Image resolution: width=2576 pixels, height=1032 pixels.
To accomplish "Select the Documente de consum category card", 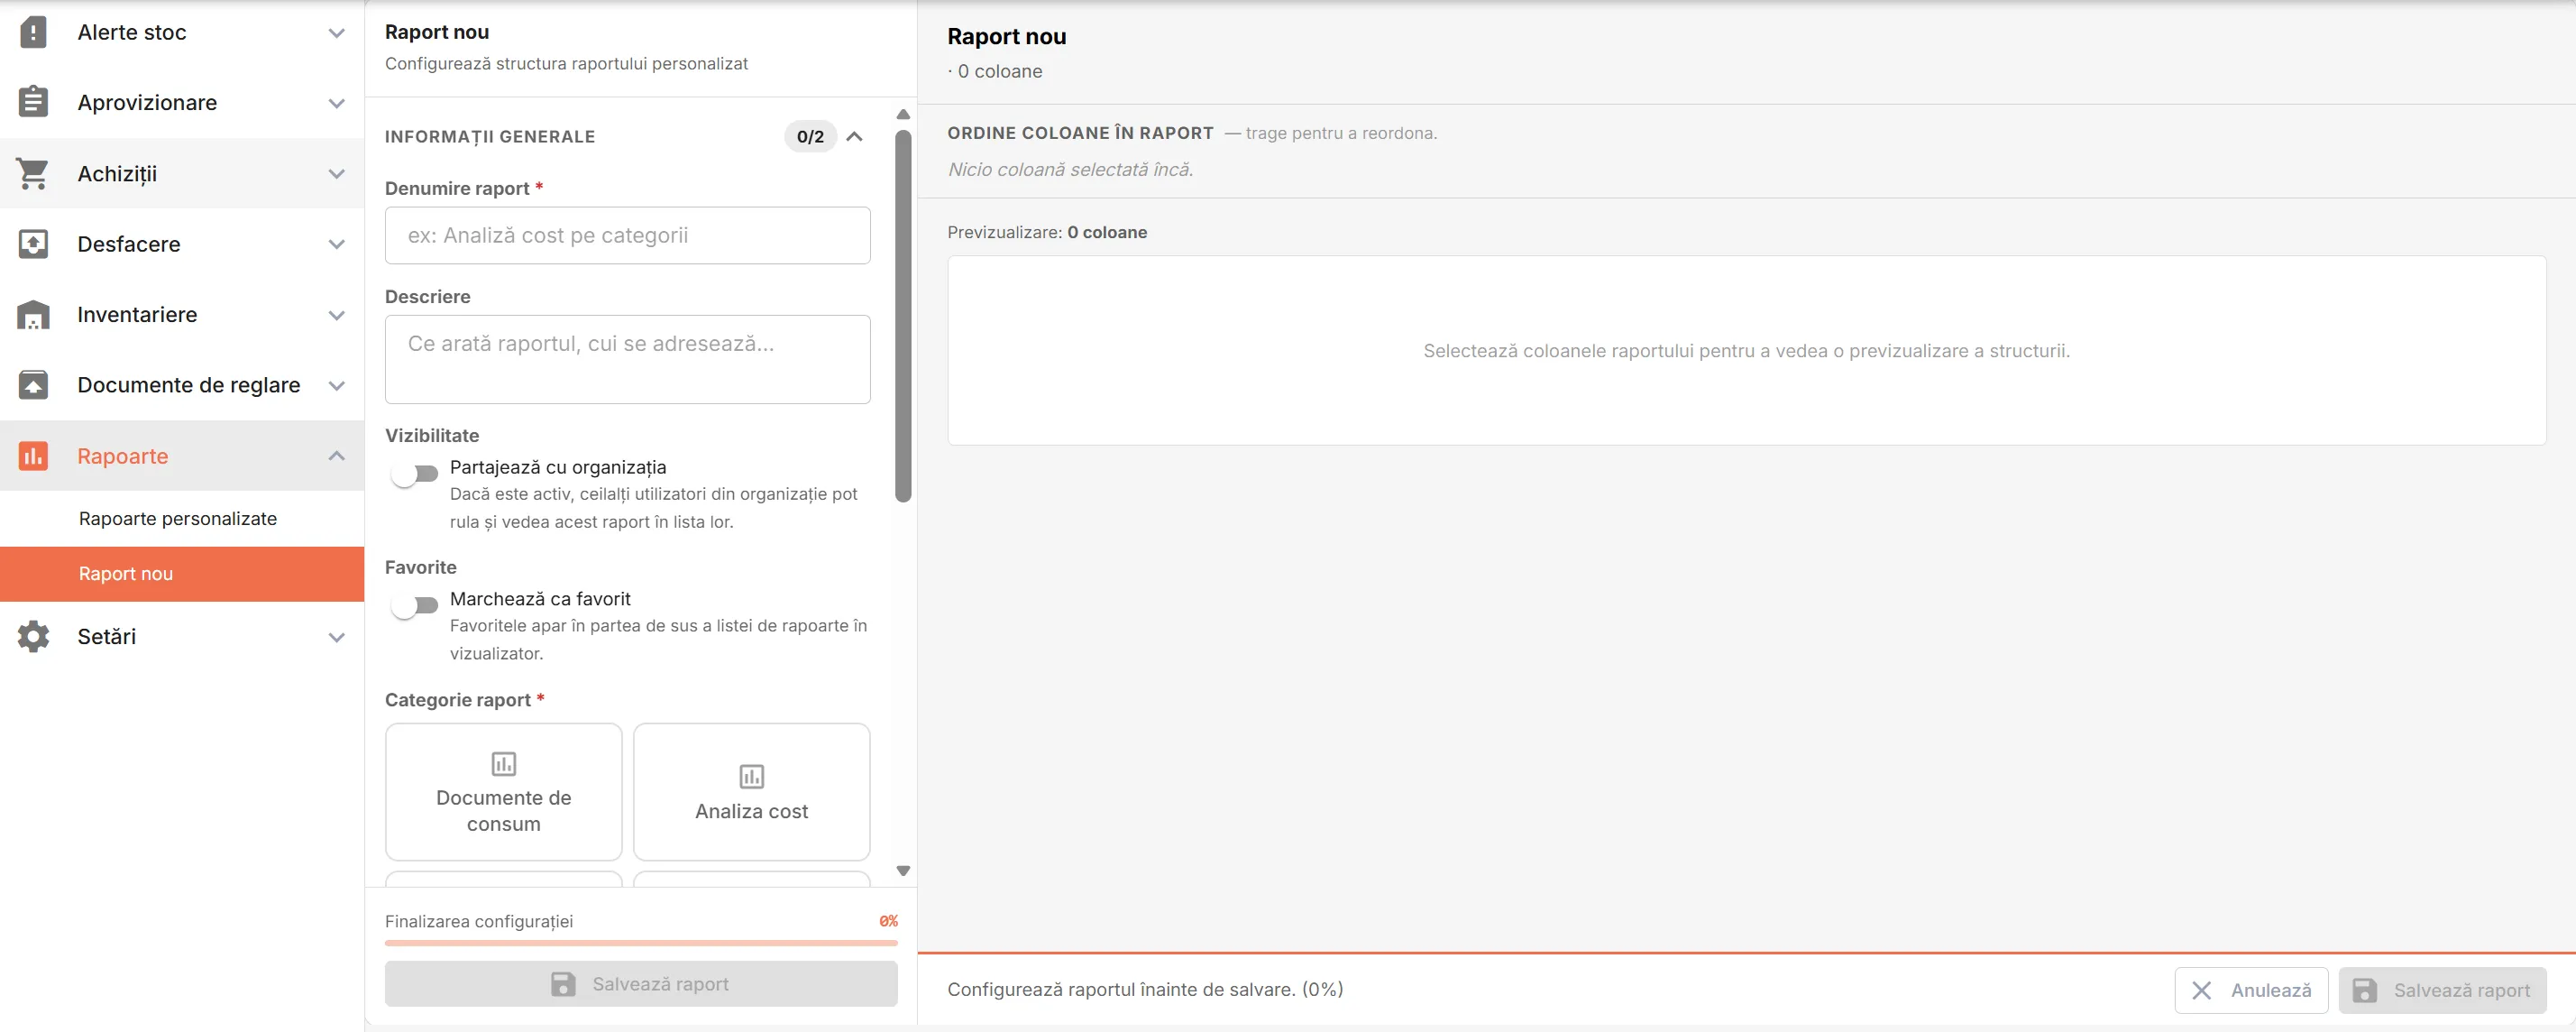I will tap(504, 792).
